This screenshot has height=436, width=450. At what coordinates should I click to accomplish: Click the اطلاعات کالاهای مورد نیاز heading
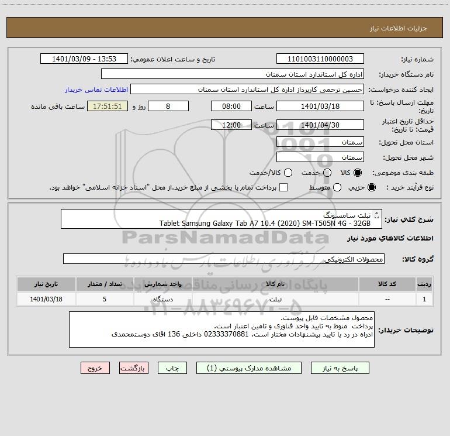point(390,238)
